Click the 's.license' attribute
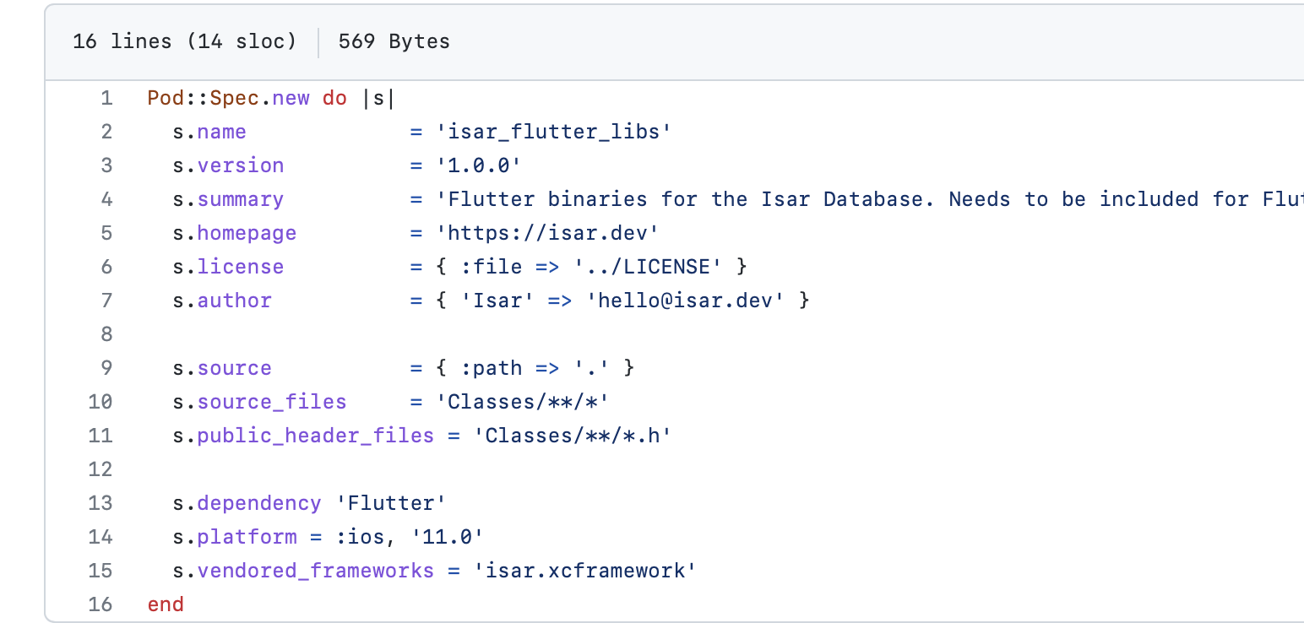The image size is (1304, 623). pyautogui.click(x=228, y=267)
